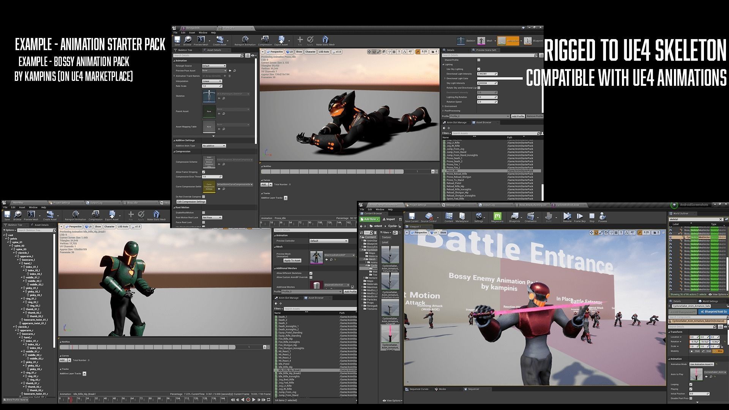Viewport: 729px width, 410px height.
Task: Click the Edit Compression Settings button
Action: (x=191, y=202)
